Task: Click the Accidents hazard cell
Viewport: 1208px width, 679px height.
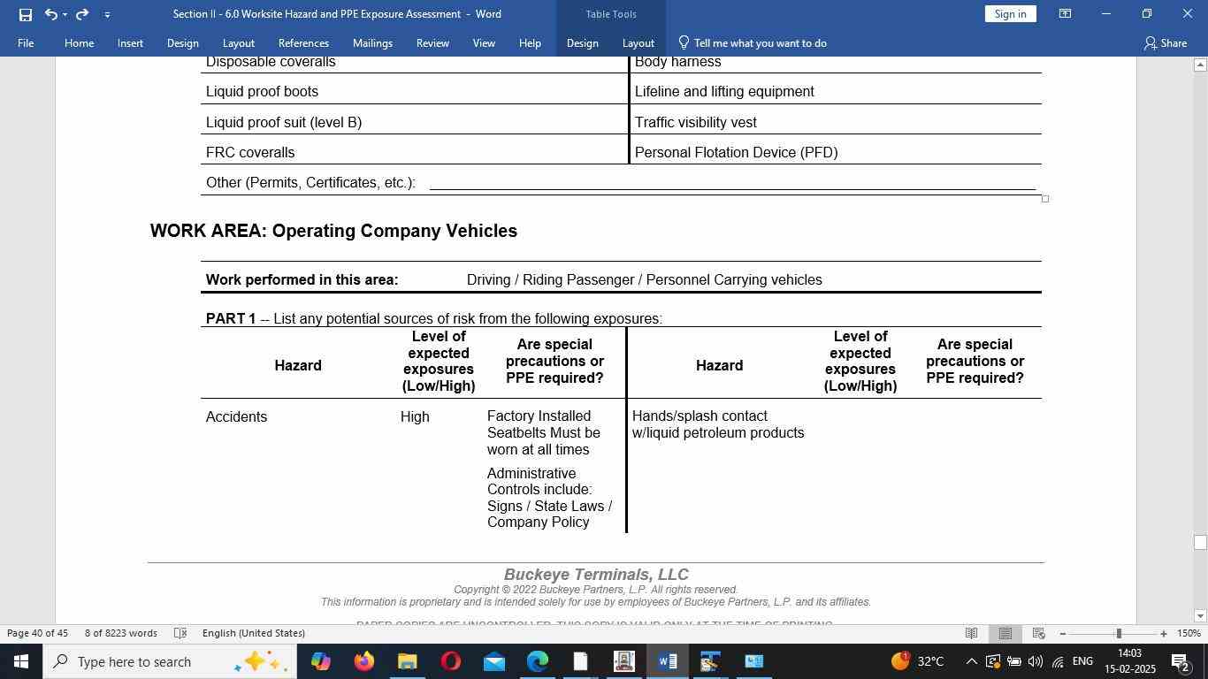Action: point(236,416)
